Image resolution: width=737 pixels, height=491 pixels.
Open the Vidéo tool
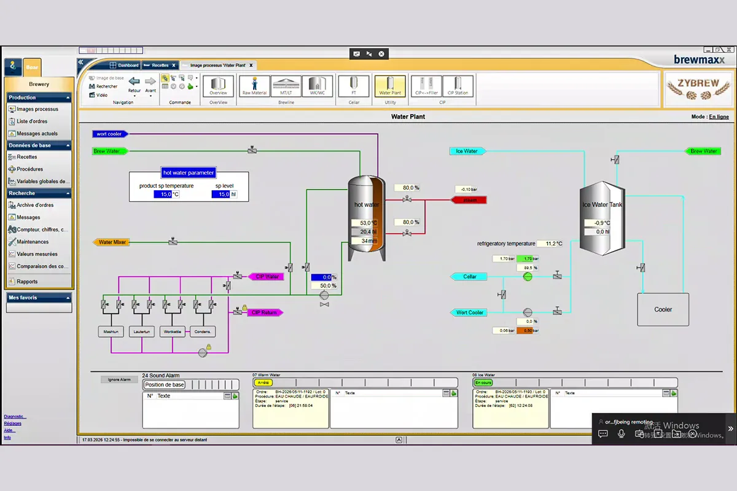(x=98, y=95)
